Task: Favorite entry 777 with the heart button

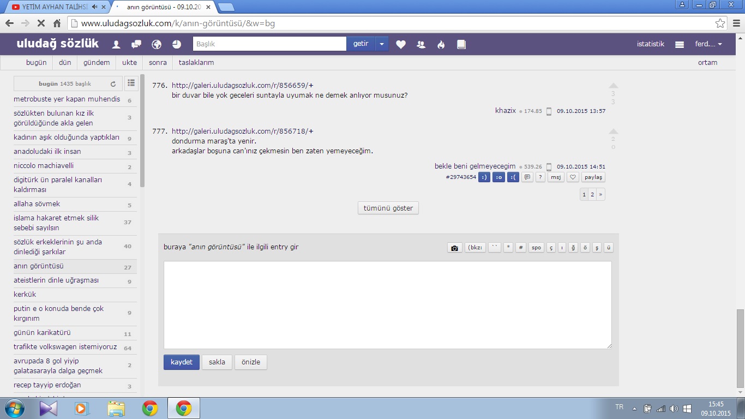Action: 573,177
